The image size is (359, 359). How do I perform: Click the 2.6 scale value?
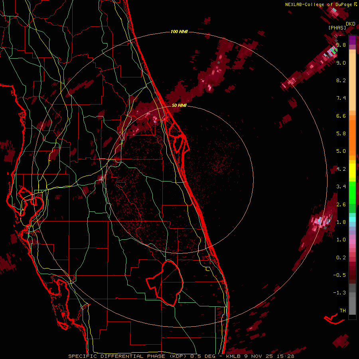click(x=341, y=205)
